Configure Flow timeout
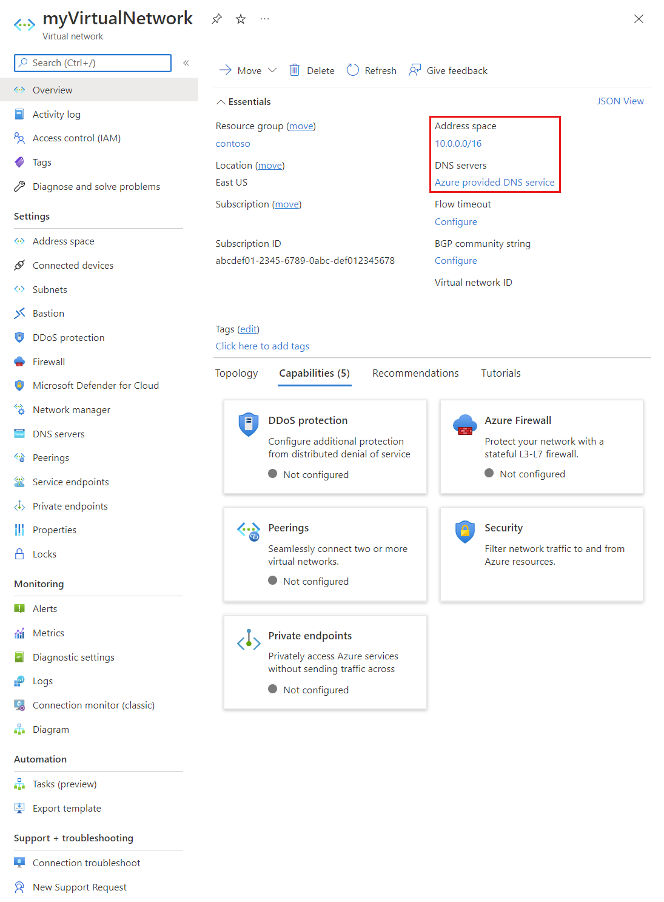The height and width of the screenshot is (902, 664). tap(456, 222)
